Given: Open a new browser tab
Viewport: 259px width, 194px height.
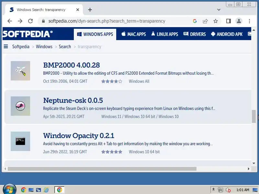Looking at the screenshot, I should click(x=90, y=10).
